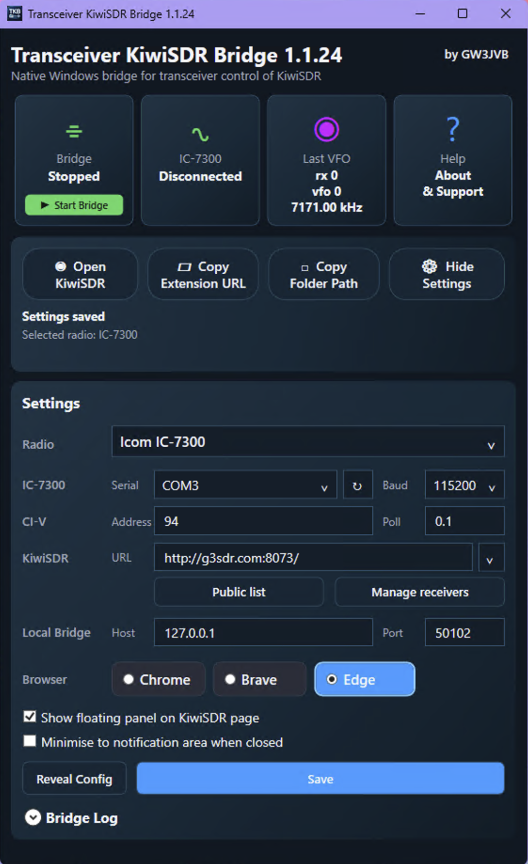The image size is (528, 864).
Task: Select the Brave browser option
Action: pyautogui.click(x=260, y=679)
